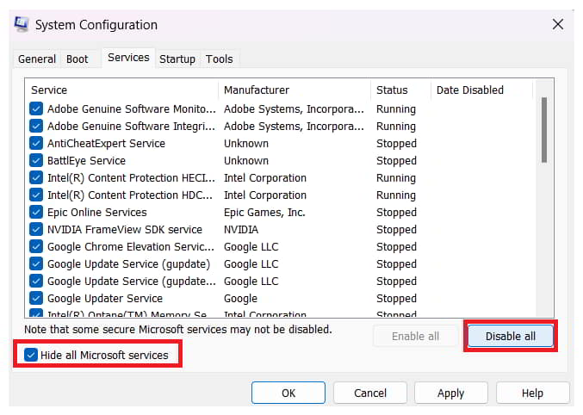The image size is (583, 415).
Task: Click the OK button
Action: pyautogui.click(x=288, y=393)
